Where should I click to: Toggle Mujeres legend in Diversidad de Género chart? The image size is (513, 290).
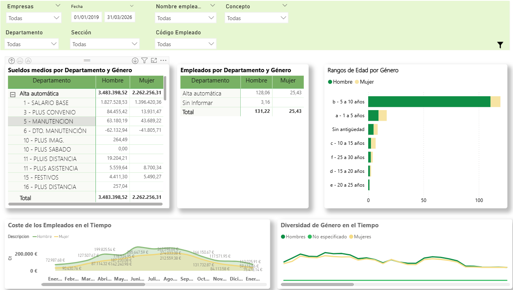(x=362, y=237)
